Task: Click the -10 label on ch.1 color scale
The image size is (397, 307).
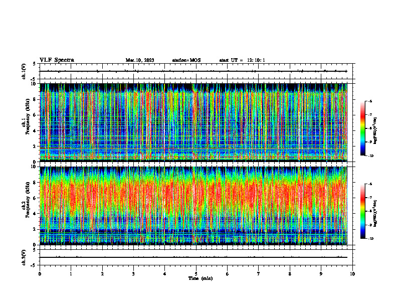Action: click(x=371, y=156)
